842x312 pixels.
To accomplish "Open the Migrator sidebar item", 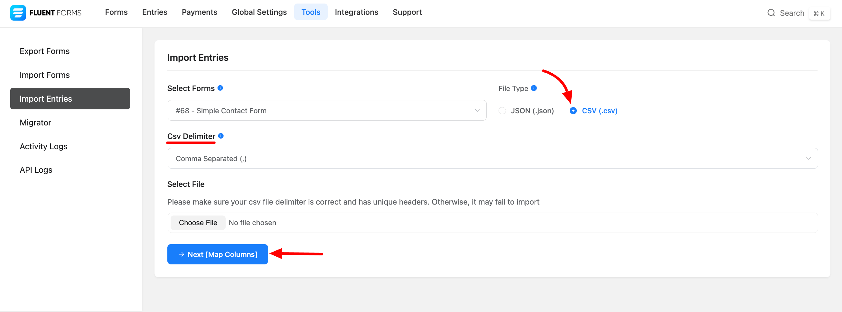I will [x=35, y=123].
